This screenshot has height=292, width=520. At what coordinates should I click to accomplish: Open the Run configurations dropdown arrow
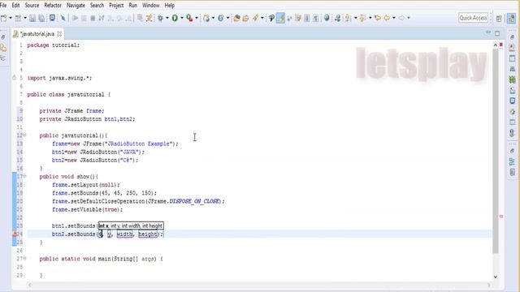click(182, 18)
